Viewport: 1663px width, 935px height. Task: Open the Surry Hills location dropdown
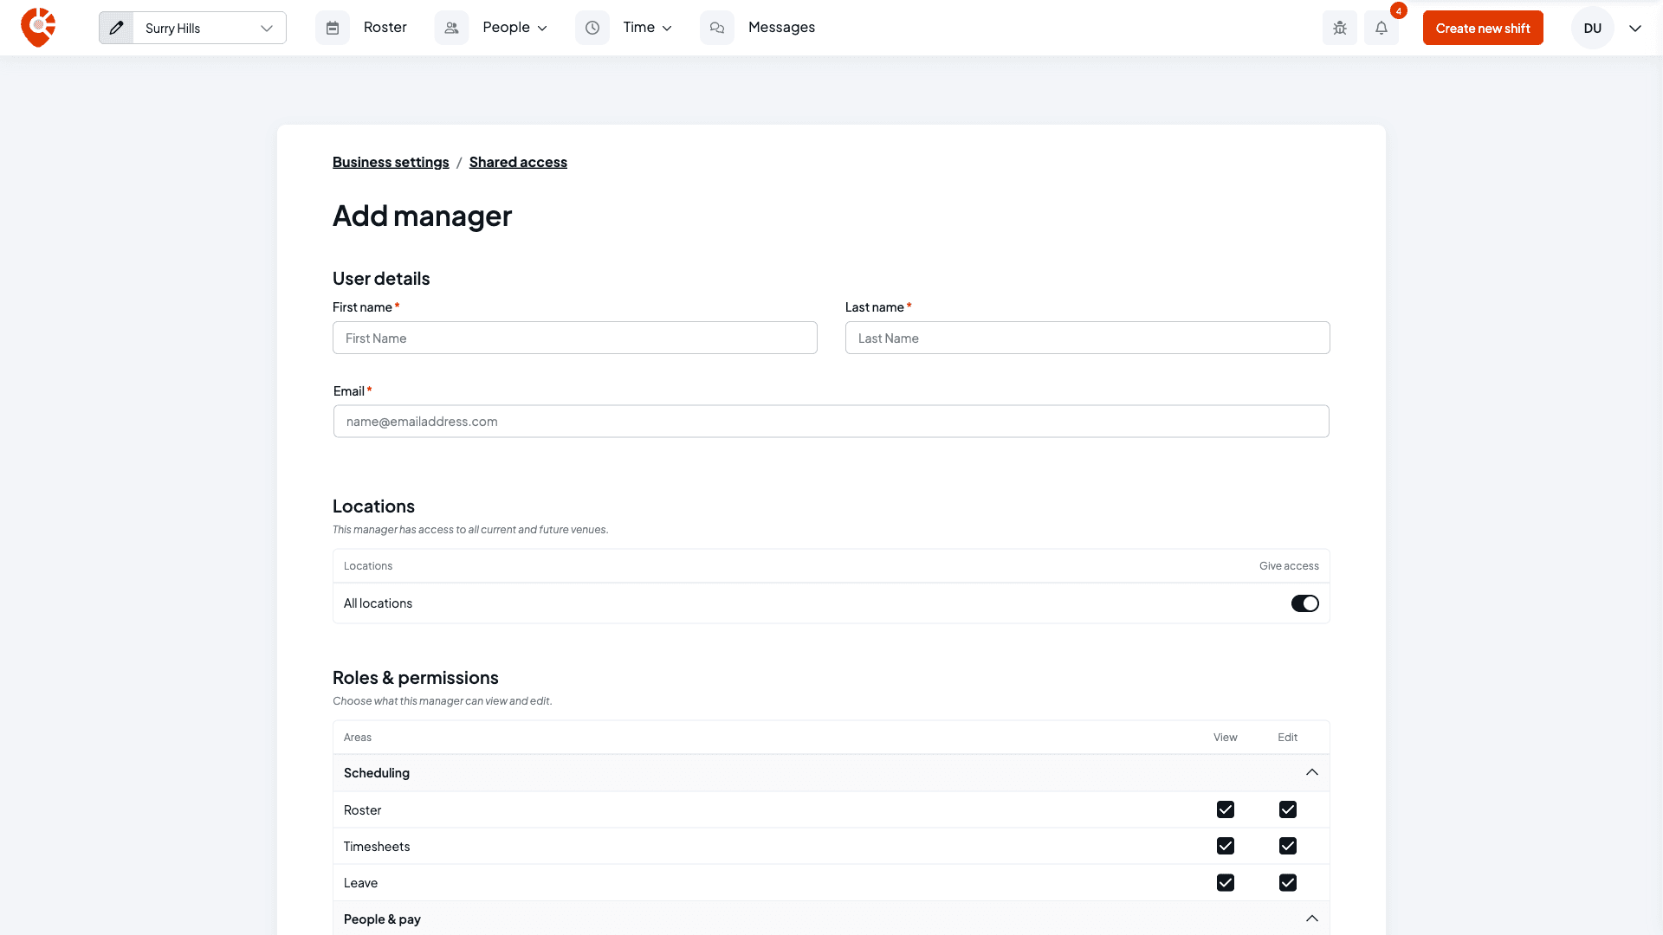tap(210, 28)
